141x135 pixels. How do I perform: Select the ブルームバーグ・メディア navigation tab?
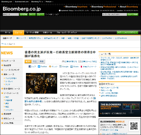click(67, 32)
